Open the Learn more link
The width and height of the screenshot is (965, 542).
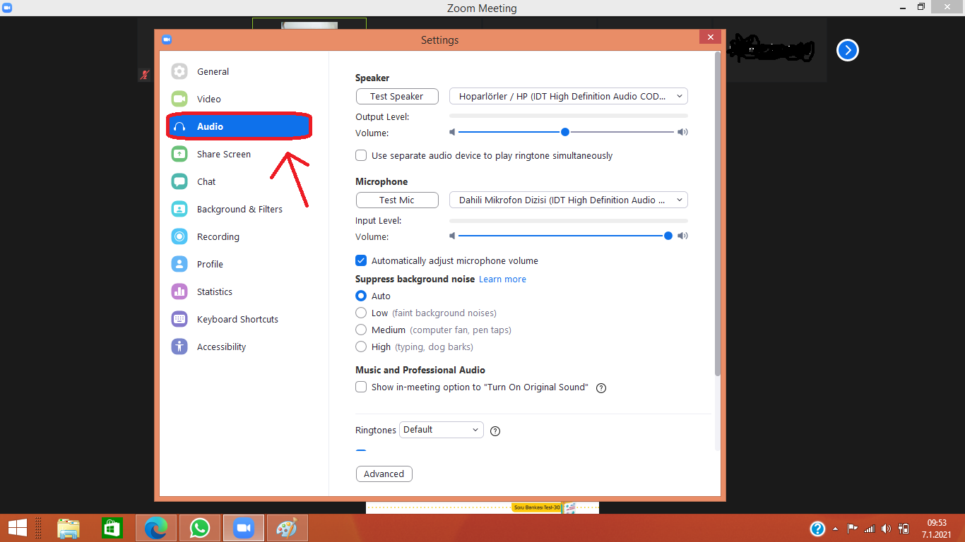(x=502, y=279)
